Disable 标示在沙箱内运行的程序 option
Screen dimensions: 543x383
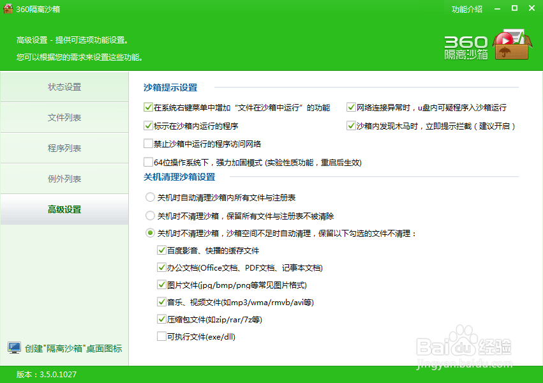pos(147,126)
